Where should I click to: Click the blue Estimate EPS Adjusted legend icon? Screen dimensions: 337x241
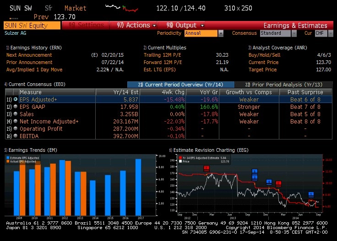point(8,158)
